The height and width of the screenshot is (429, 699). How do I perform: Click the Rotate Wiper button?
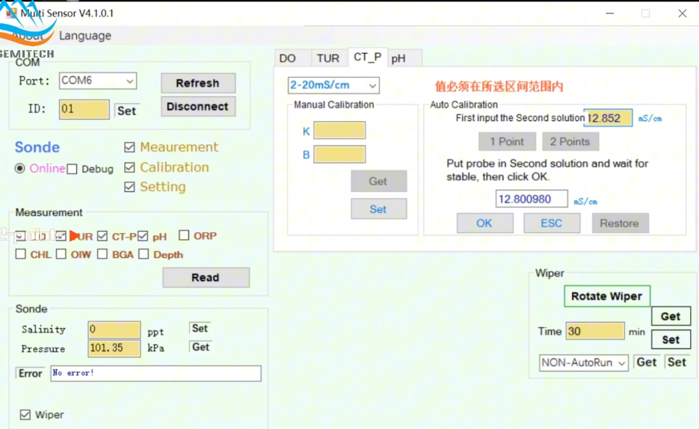(x=606, y=296)
